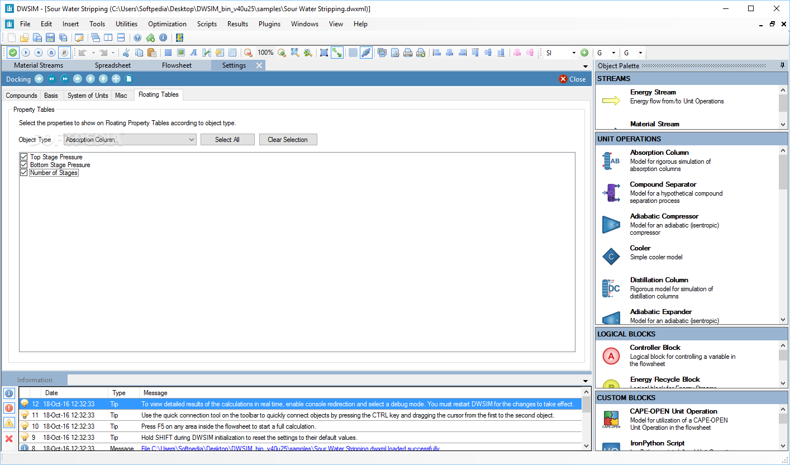The height and width of the screenshot is (465, 790).
Task: Switch to the Compounds settings tab
Action: point(22,96)
